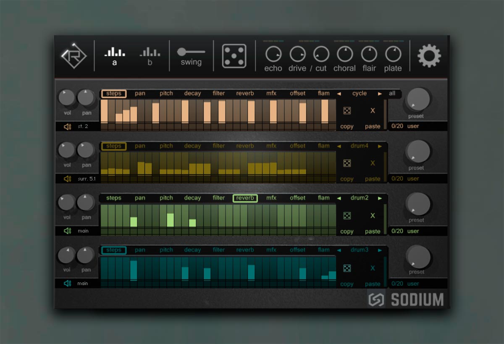Randomize the drum3 track with its dice

[x=347, y=268]
